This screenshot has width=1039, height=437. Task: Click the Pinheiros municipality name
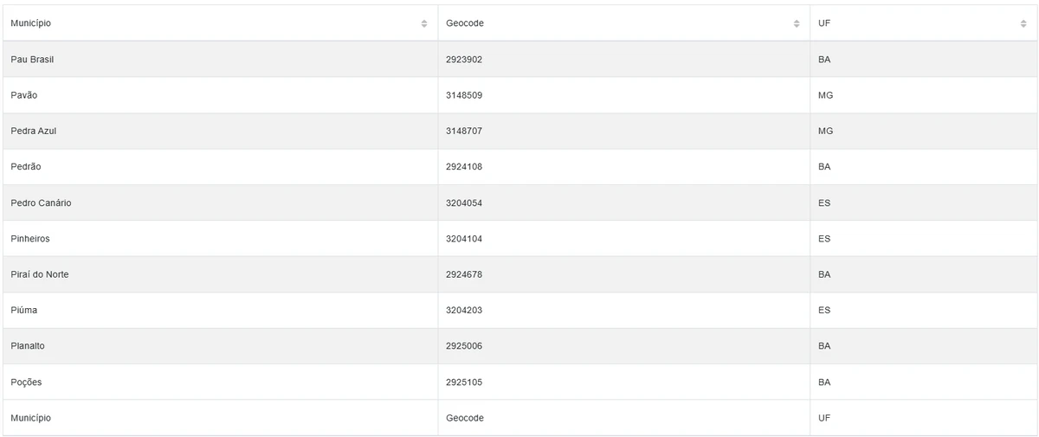coord(30,238)
